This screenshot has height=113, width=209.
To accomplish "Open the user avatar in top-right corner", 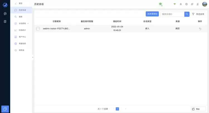I will point(205,4).
